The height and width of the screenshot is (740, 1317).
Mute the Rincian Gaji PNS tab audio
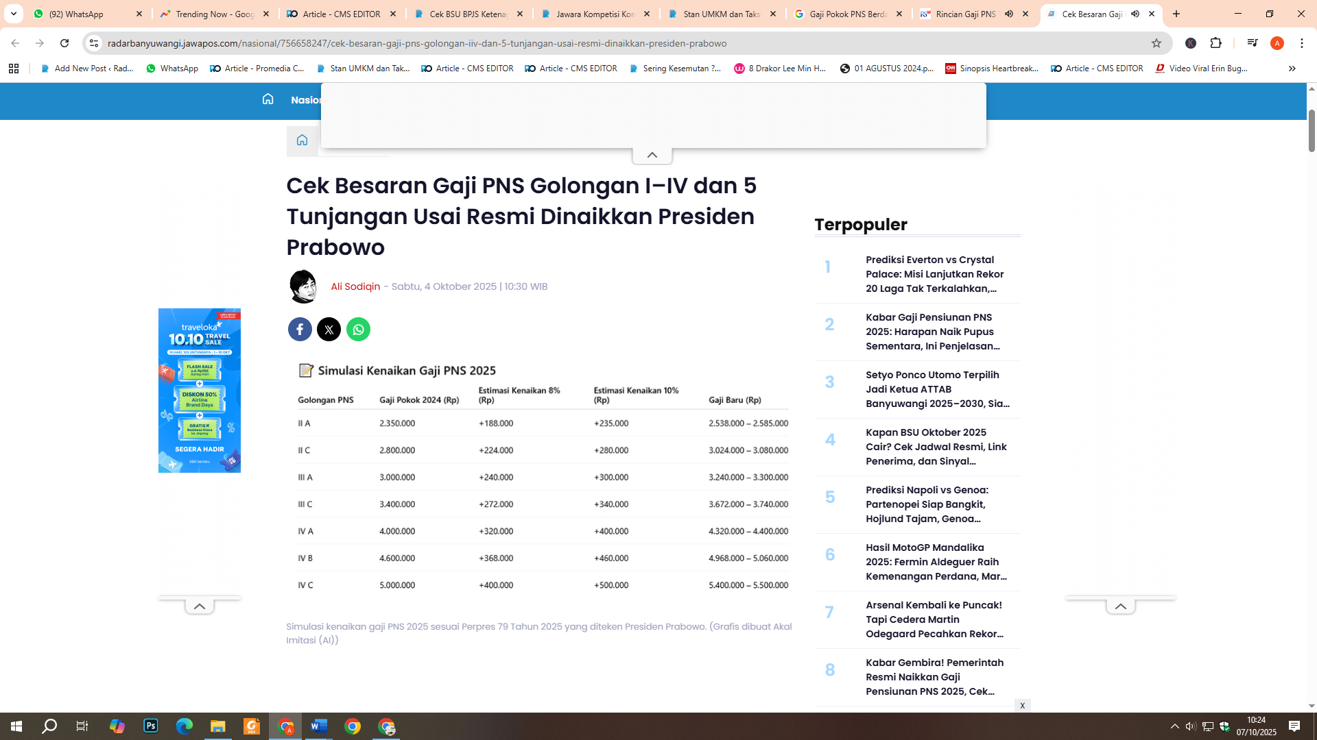coord(1009,14)
